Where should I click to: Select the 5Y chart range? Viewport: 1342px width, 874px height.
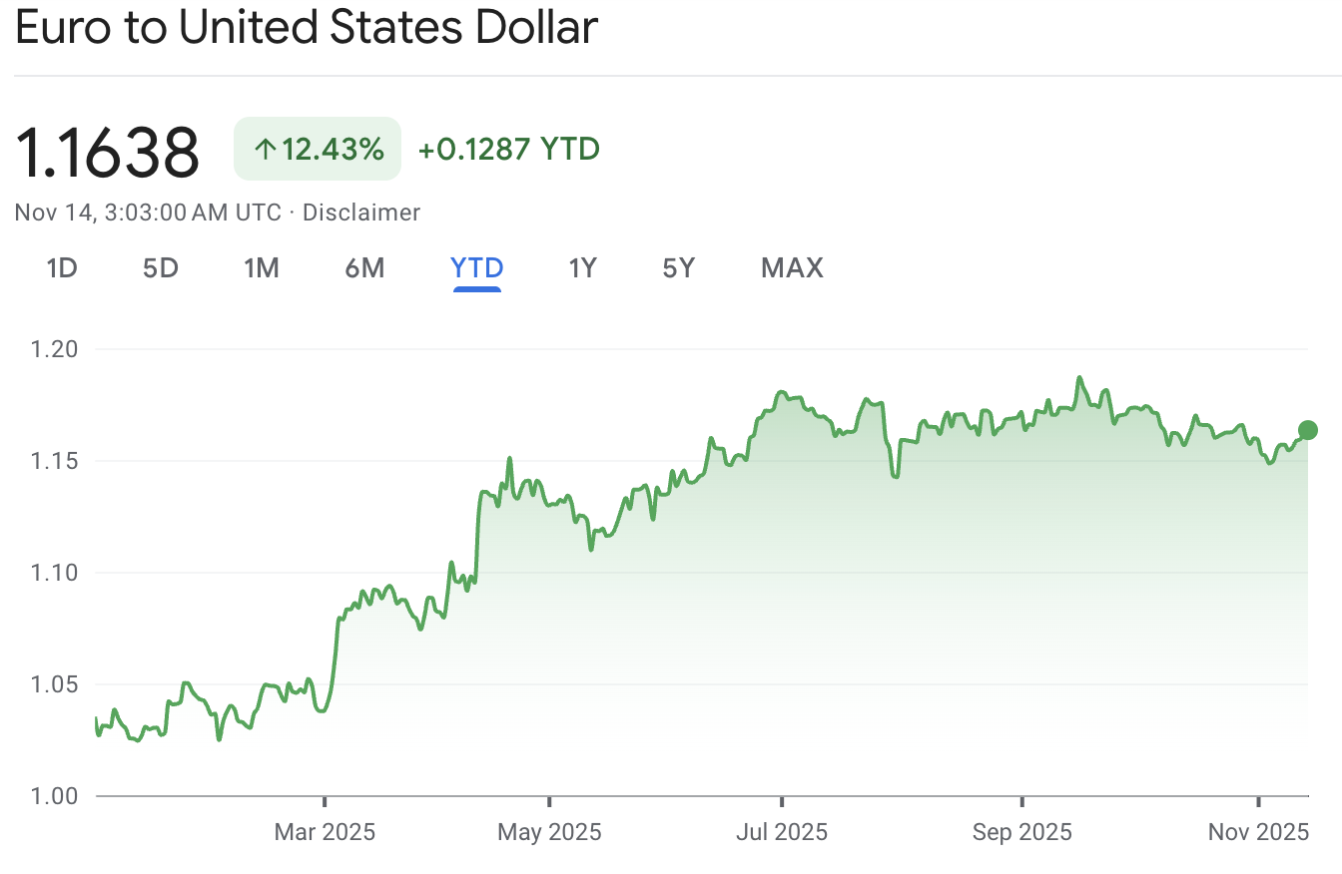(x=678, y=267)
